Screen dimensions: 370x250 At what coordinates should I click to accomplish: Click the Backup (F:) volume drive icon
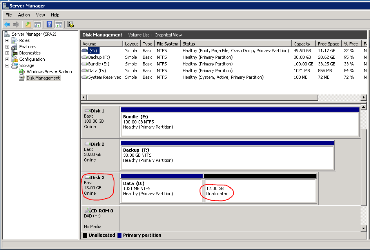[85, 57]
